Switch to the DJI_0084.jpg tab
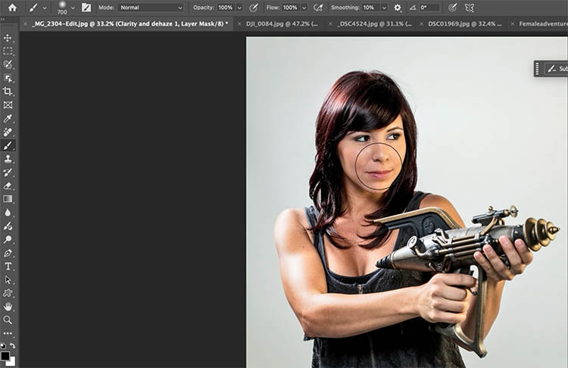 278,23
